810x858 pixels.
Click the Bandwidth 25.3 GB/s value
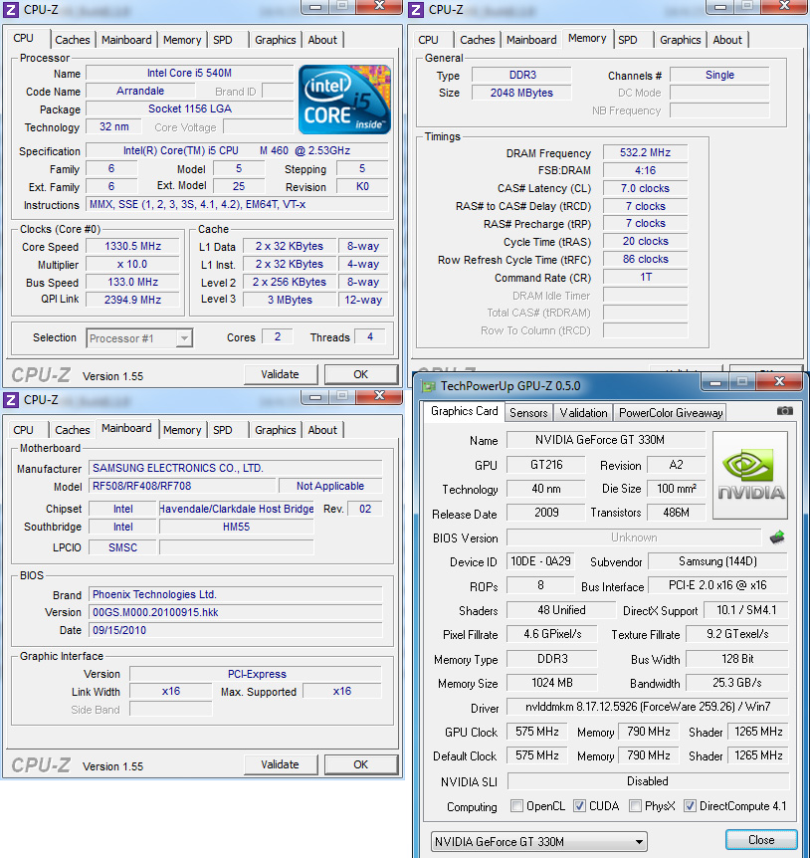(736, 683)
